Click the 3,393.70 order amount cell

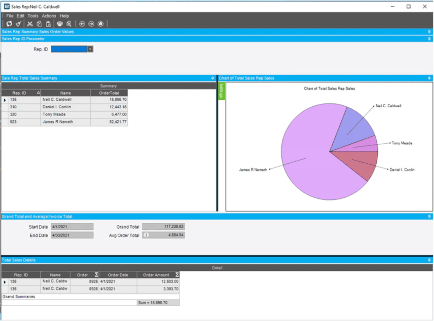coord(159,289)
